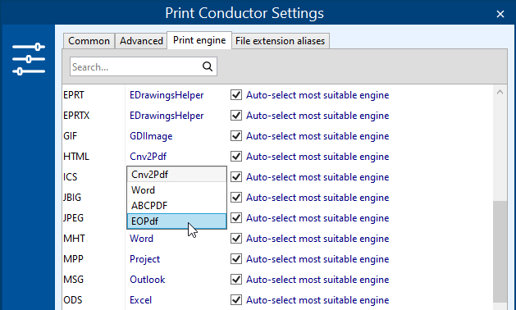The height and width of the screenshot is (310, 516).
Task: Select the MSG file type label
Action: pyautogui.click(x=73, y=280)
